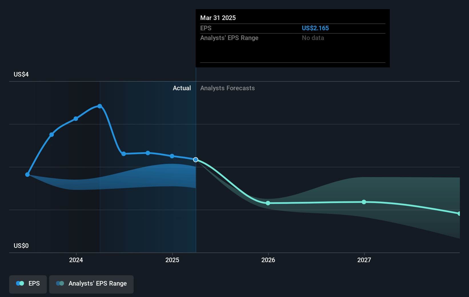
Task: Select the EPS data point at 2025 axis mark
Action: (x=172, y=156)
